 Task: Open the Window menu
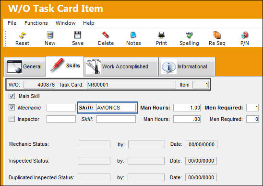(x=65, y=23)
